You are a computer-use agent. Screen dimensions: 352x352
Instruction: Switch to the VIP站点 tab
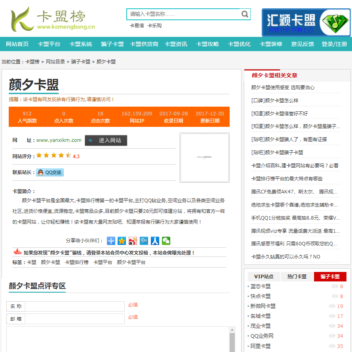point(264,276)
